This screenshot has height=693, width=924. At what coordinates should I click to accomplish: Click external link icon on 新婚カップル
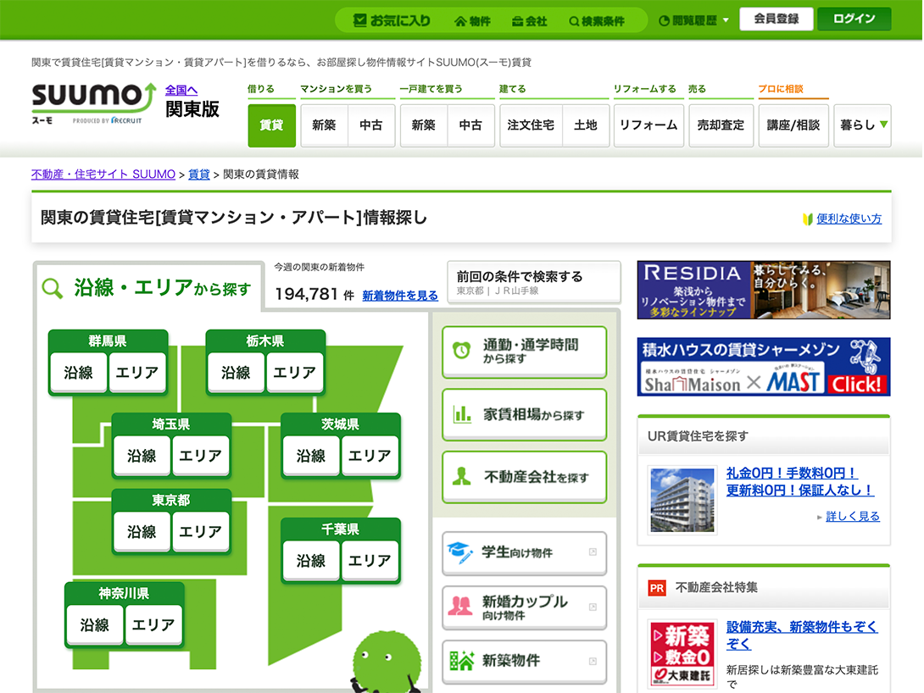pos(593,607)
